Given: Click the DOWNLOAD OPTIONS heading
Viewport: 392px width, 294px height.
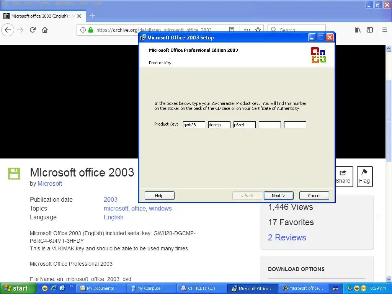Looking at the screenshot, I should [x=296, y=269].
